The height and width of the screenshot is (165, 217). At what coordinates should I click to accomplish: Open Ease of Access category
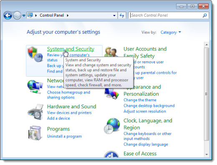(140, 154)
